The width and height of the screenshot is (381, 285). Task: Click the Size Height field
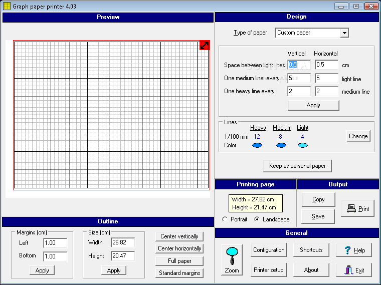(123, 256)
